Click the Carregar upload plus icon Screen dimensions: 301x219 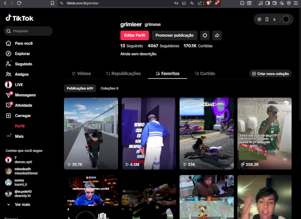pyautogui.click(x=8, y=116)
